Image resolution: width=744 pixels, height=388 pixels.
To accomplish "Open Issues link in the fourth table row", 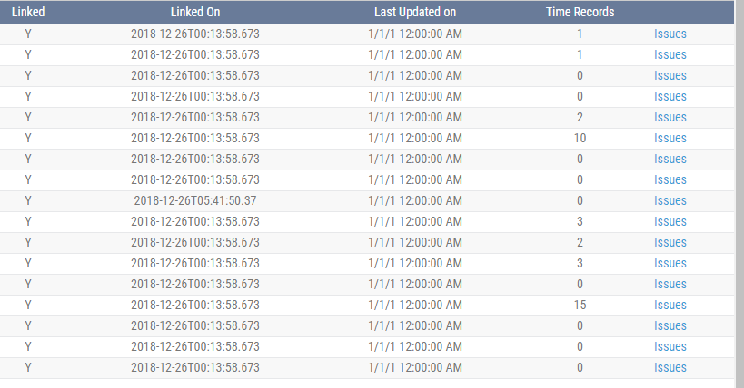I will (670, 97).
